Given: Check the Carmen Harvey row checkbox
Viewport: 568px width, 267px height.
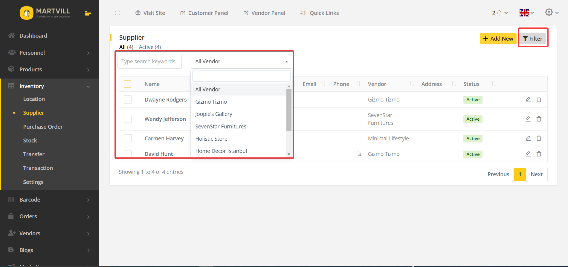Looking at the screenshot, I should [128, 138].
